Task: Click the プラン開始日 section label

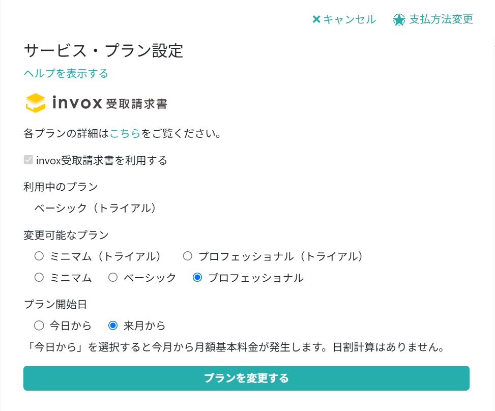Action: [55, 304]
